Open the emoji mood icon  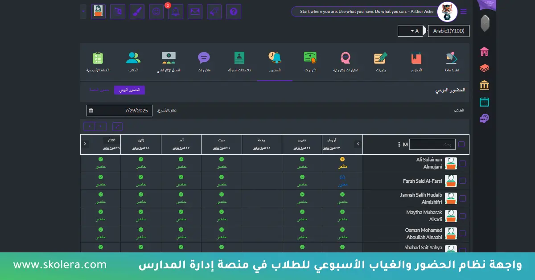[x=156, y=11]
